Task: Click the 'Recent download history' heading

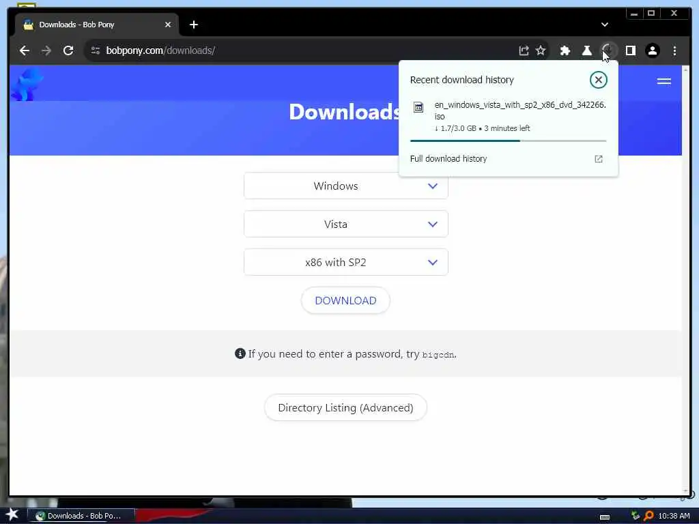Action: coord(462,81)
